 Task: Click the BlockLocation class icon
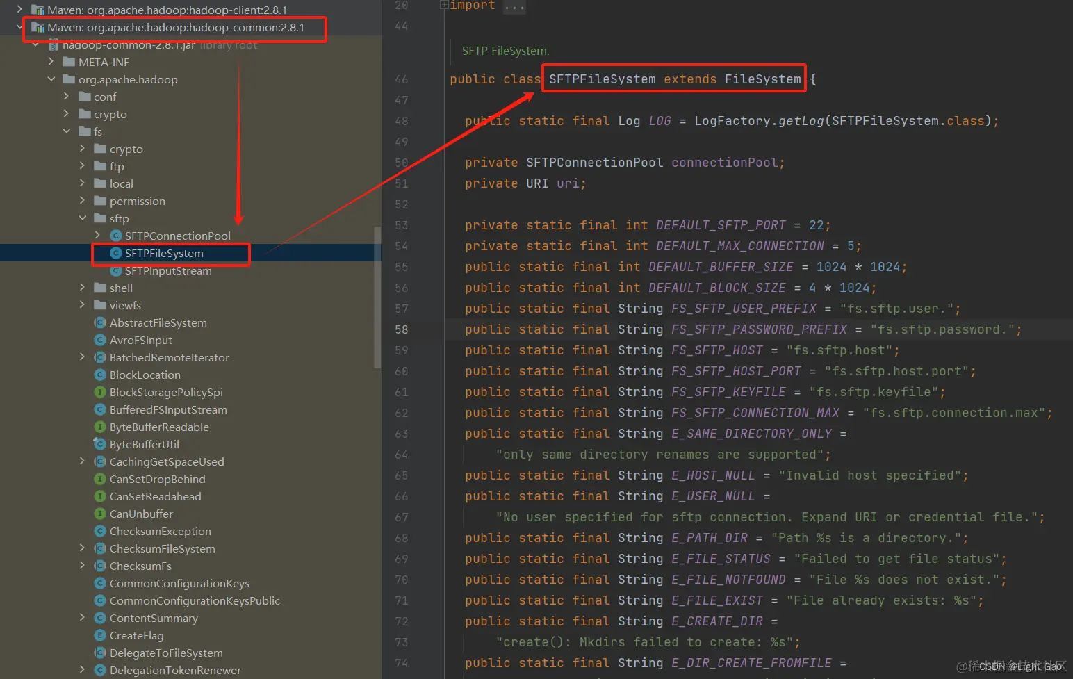(x=100, y=375)
